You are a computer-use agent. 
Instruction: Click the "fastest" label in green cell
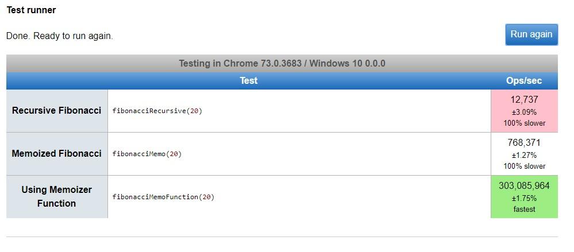pos(524,210)
